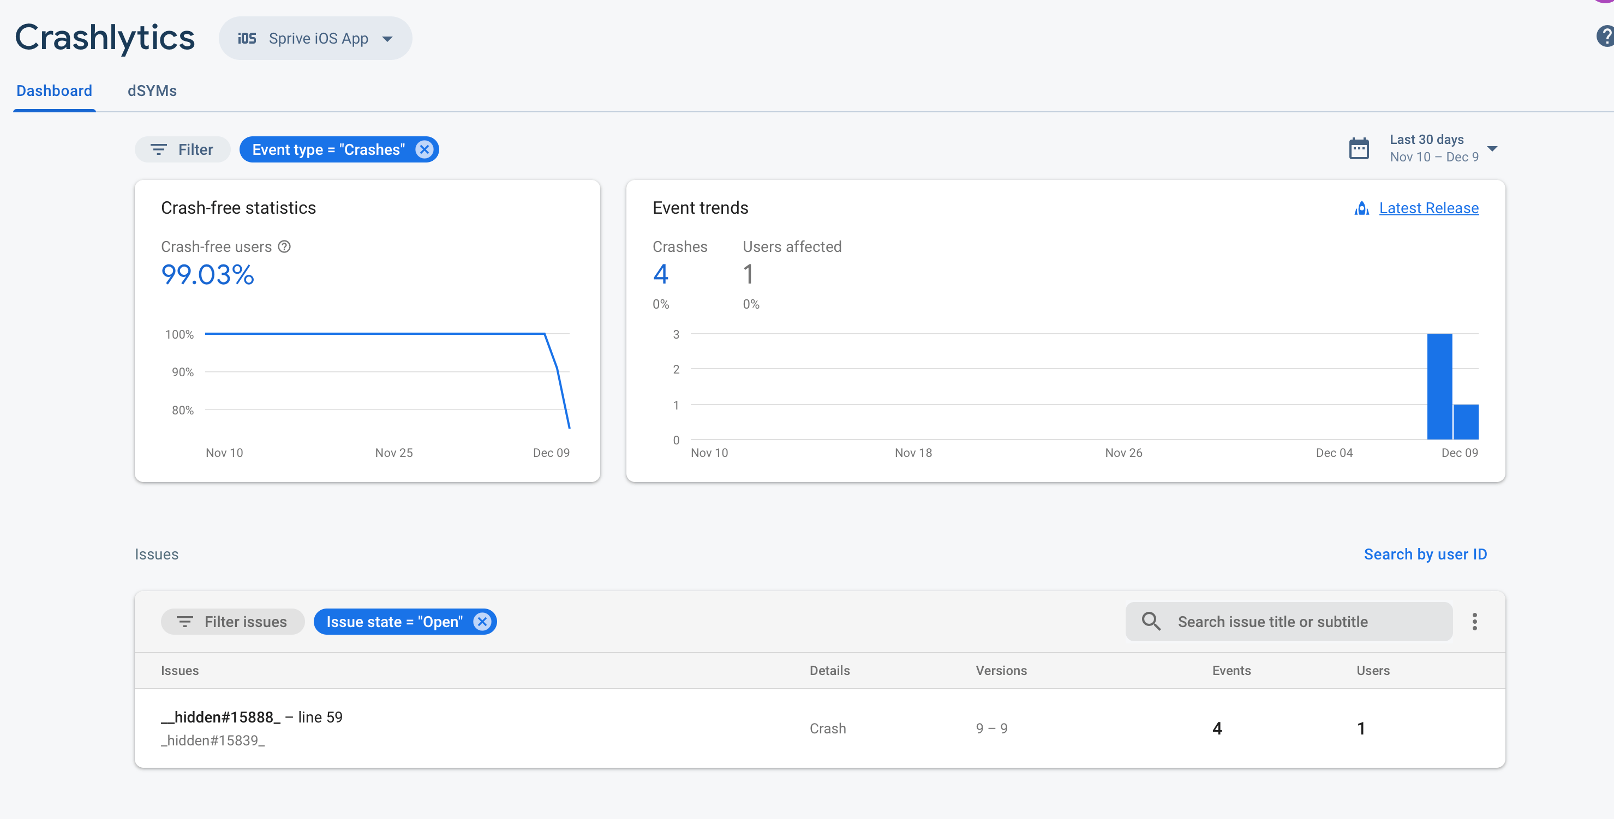This screenshot has height=819, width=1614.
Task: Click the Events column header
Action: (1231, 671)
